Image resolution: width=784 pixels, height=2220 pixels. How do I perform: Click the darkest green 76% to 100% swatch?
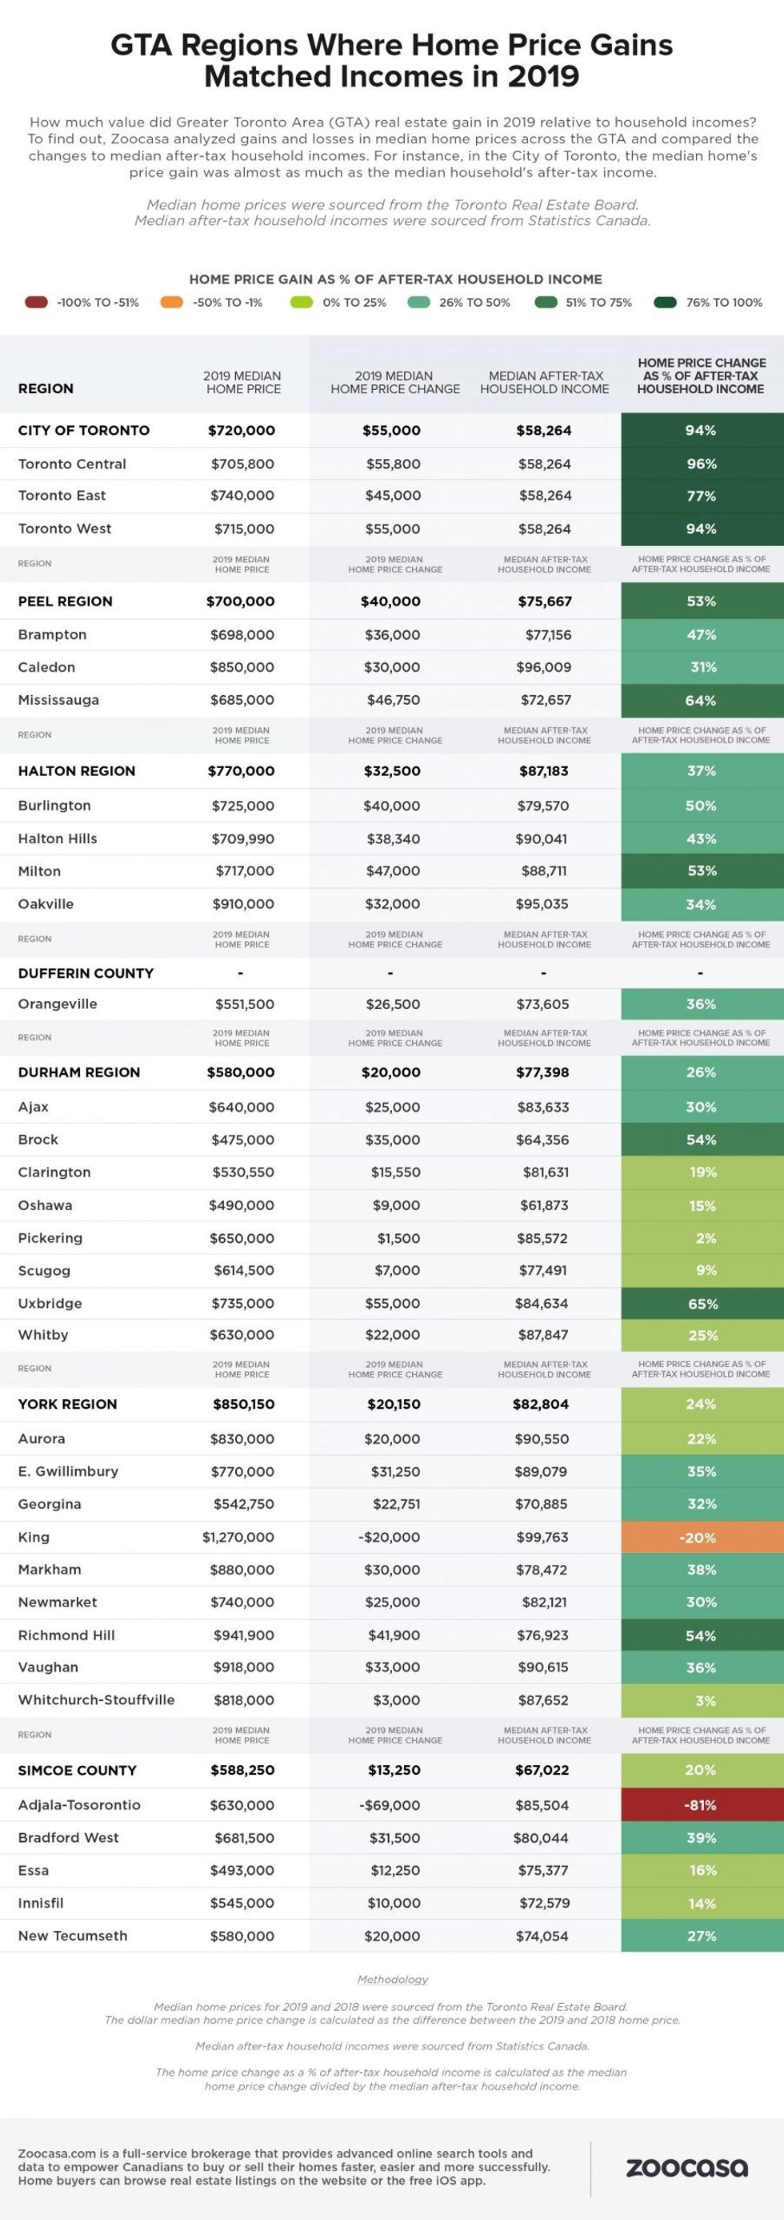666,303
